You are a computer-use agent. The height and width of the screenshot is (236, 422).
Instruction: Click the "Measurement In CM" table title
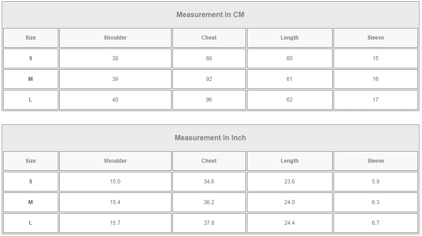coord(210,15)
